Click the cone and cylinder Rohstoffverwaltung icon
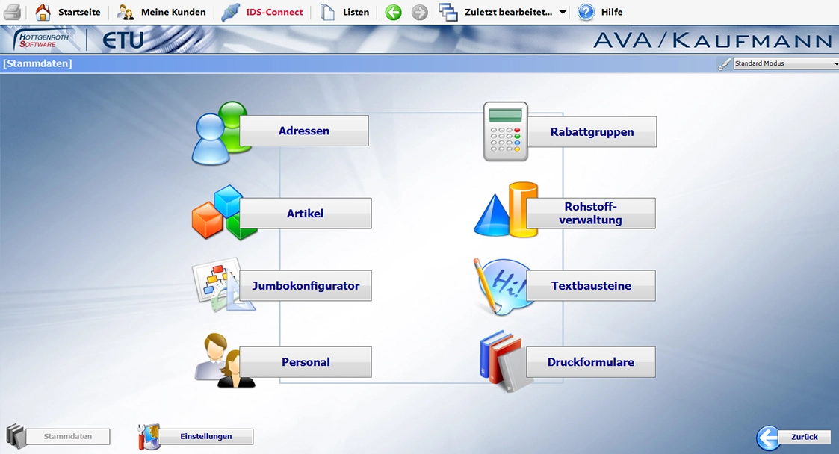Screen dimensions: 839x454 (504, 211)
